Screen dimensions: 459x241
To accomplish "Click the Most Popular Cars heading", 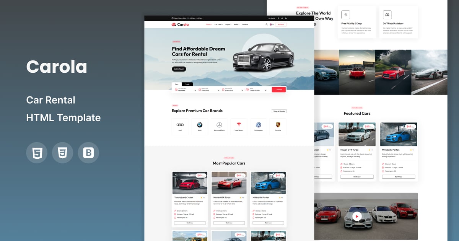I will (229, 163).
